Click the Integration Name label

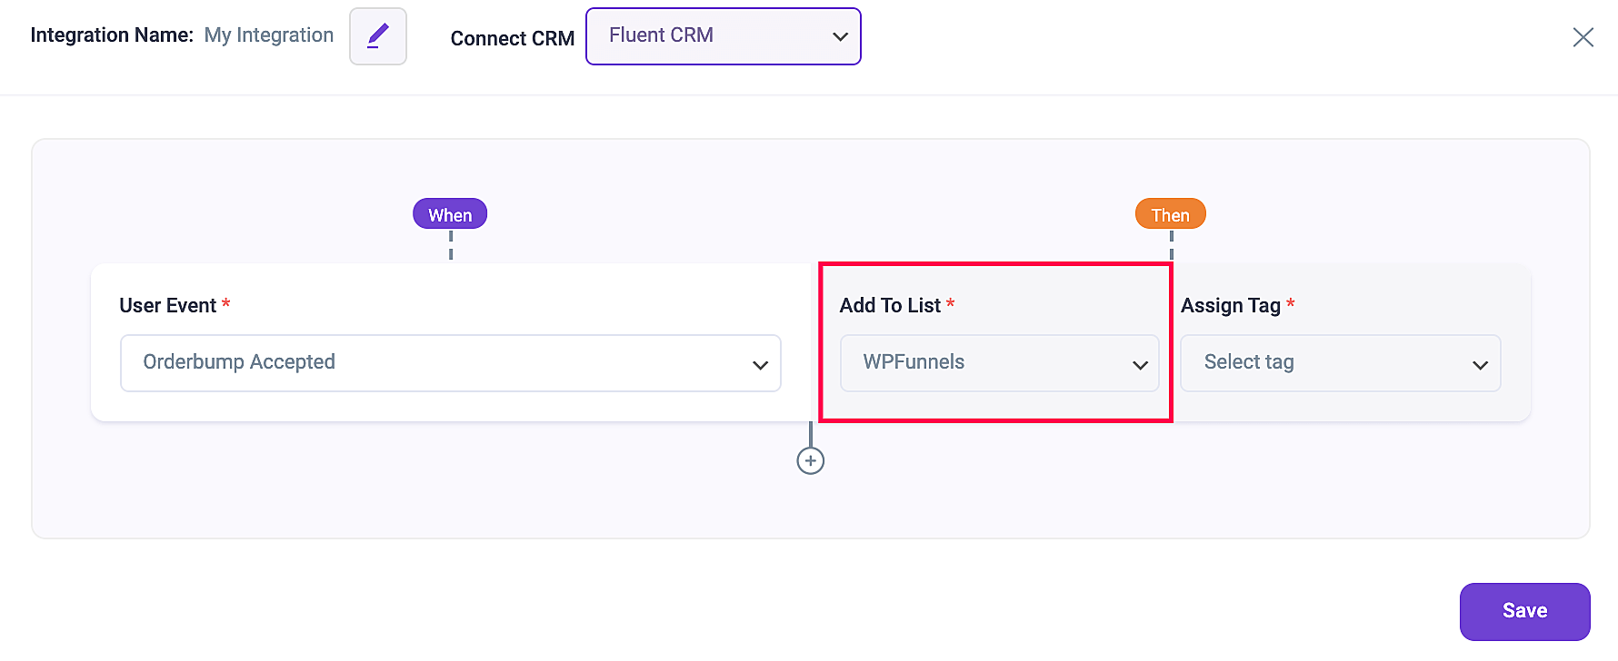[x=112, y=35]
